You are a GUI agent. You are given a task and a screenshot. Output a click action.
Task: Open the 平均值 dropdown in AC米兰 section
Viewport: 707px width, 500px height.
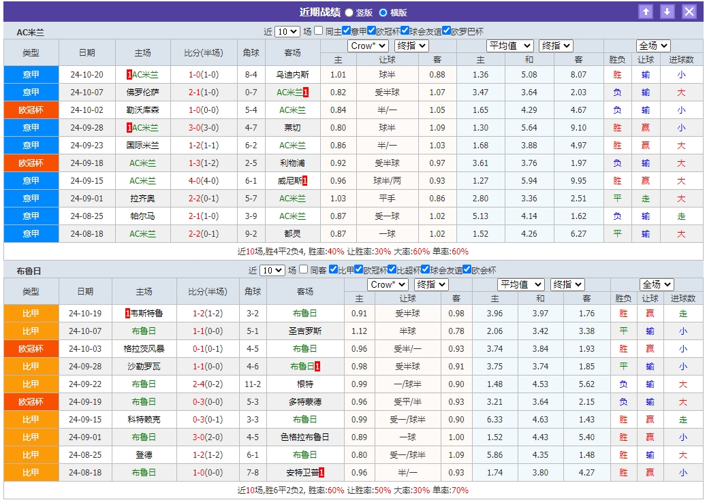[509, 46]
